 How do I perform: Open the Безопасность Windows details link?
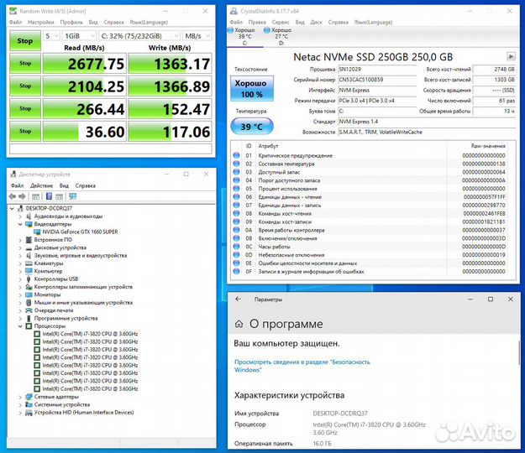tap(302, 366)
